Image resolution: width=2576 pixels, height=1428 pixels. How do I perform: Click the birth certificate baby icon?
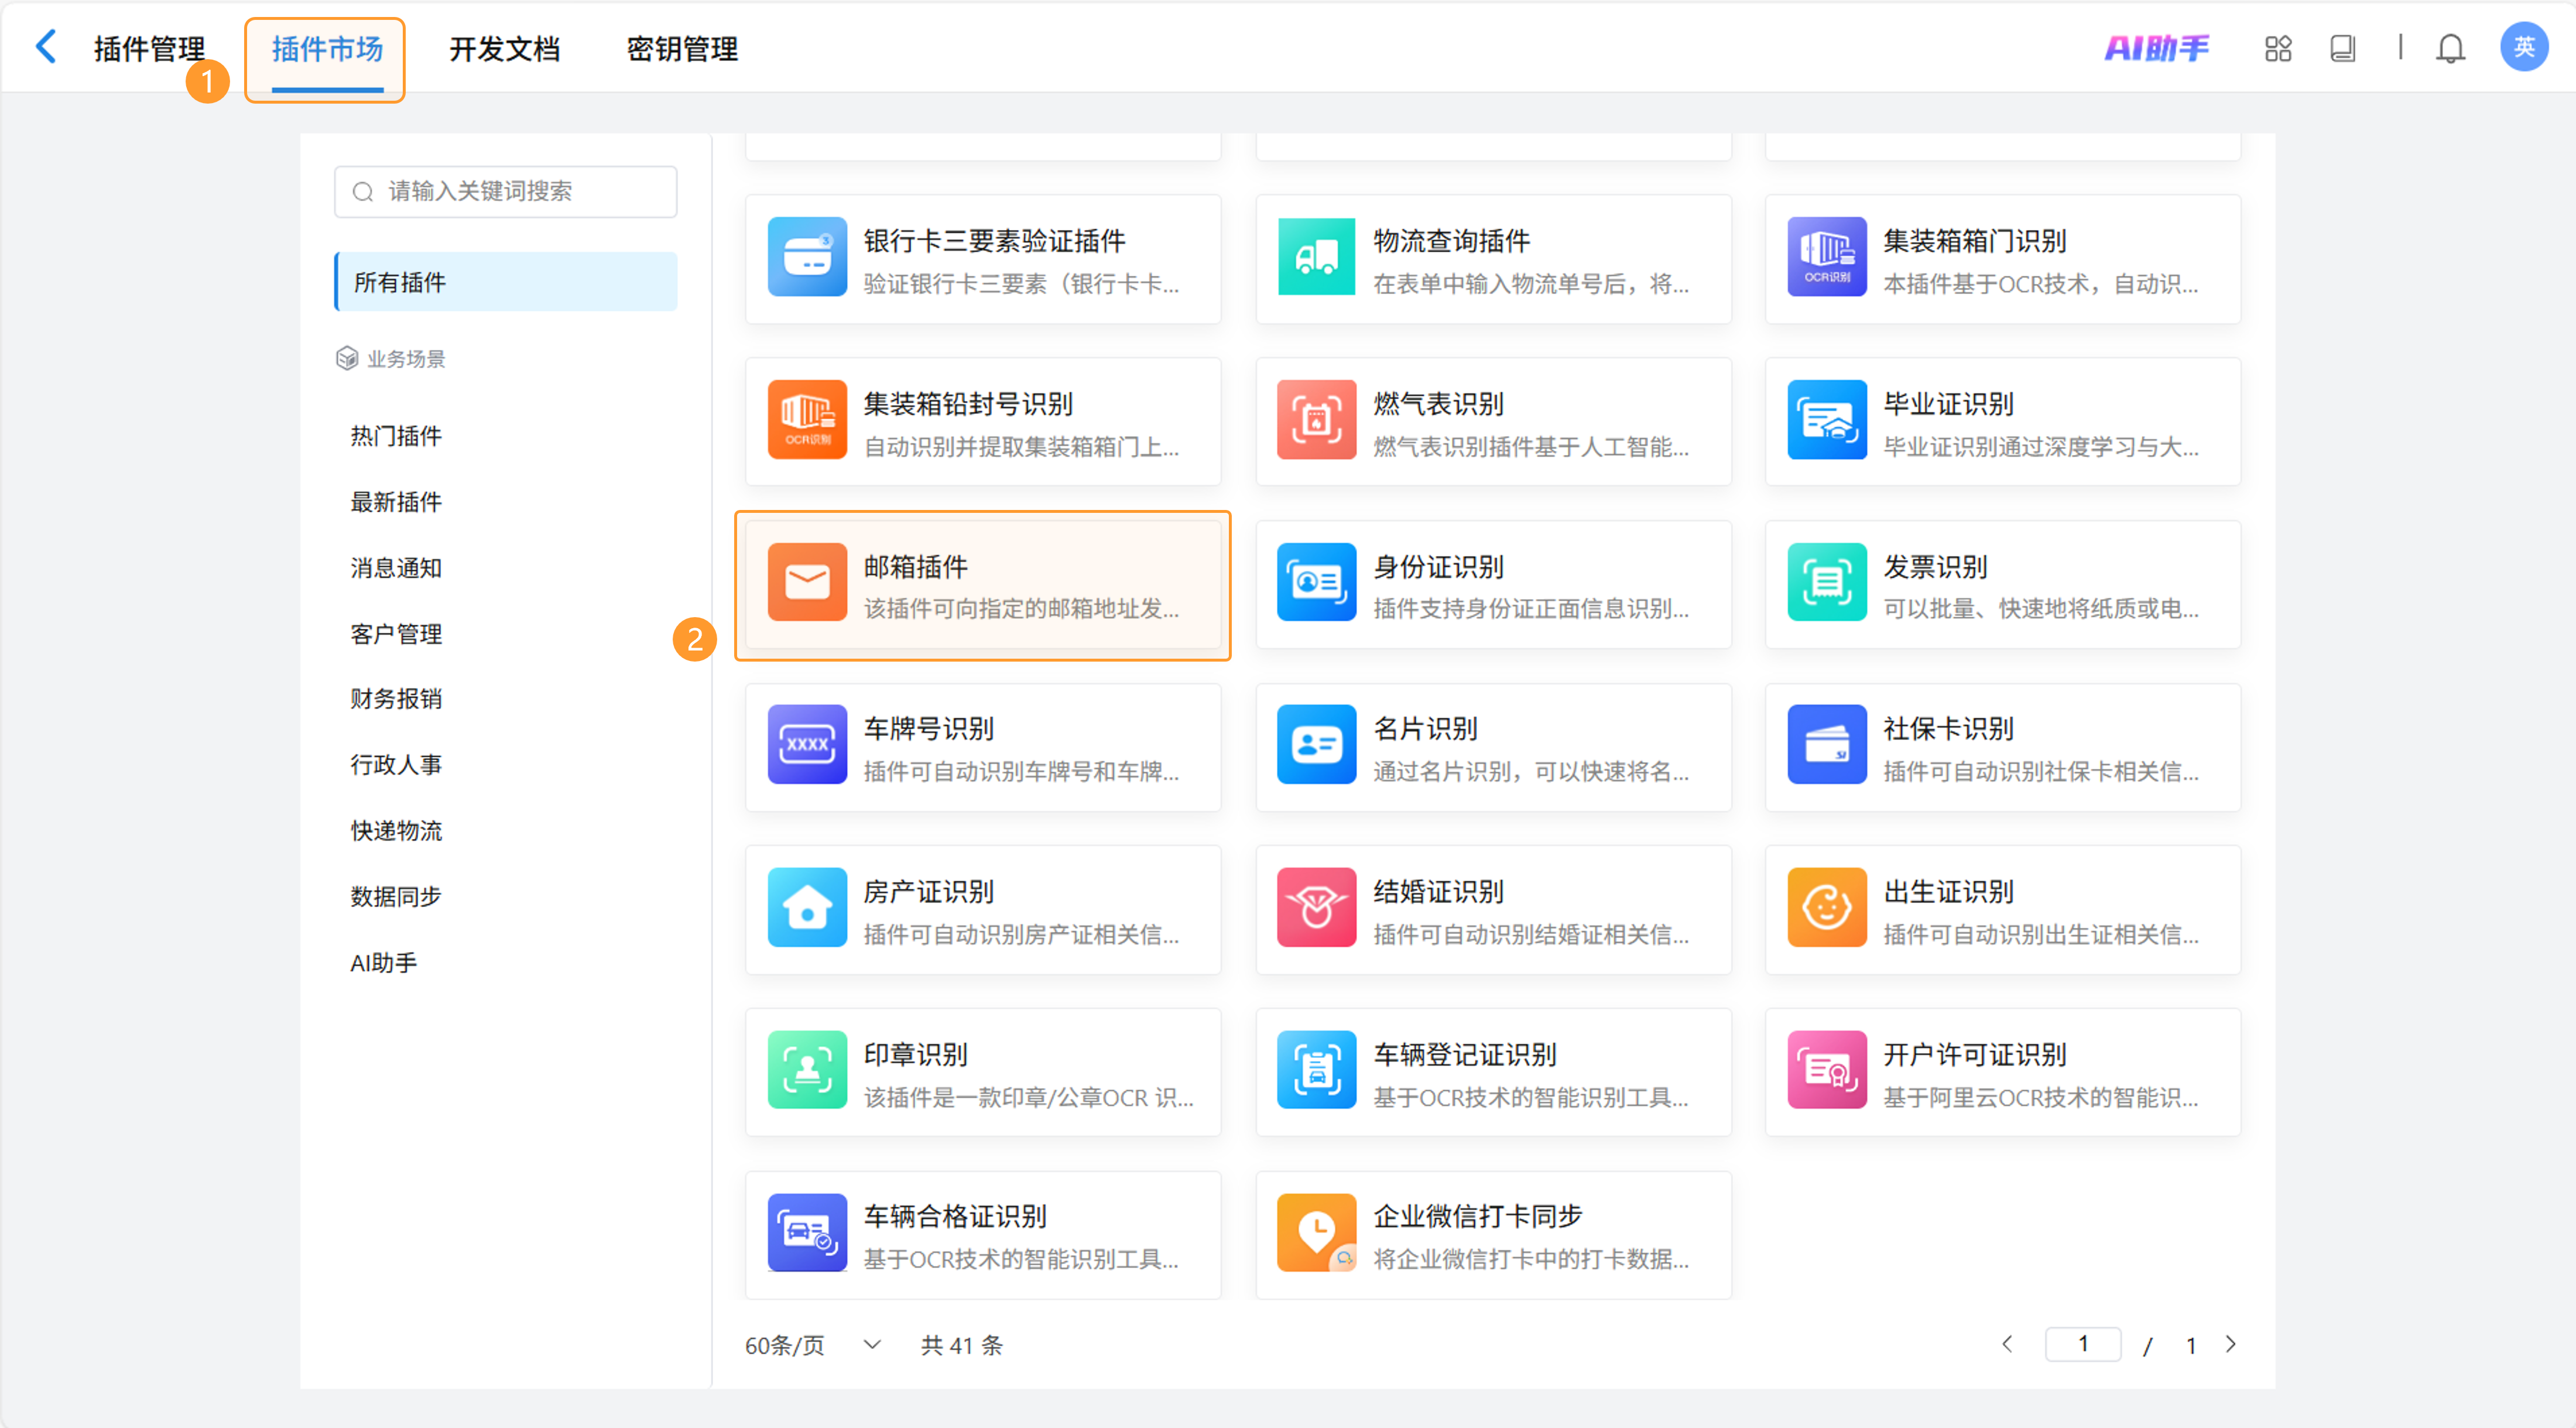[1826, 908]
